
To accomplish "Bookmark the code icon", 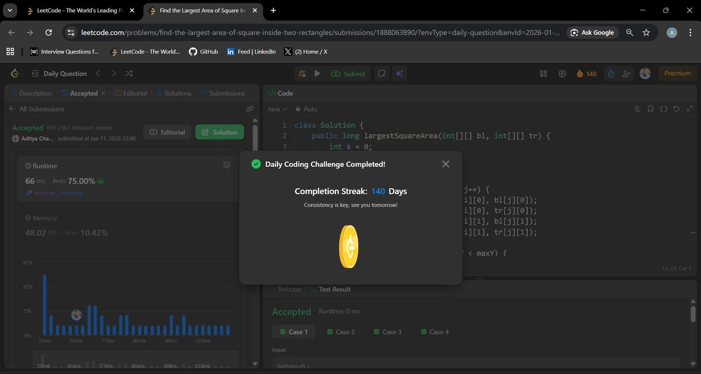I will tap(650, 109).
